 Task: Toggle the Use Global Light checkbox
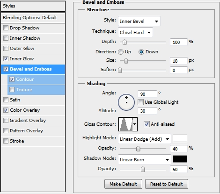(140, 102)
